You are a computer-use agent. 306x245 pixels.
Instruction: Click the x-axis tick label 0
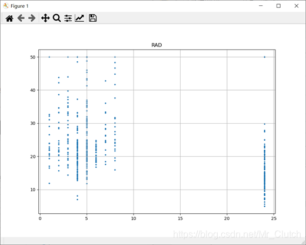(40, 218)
